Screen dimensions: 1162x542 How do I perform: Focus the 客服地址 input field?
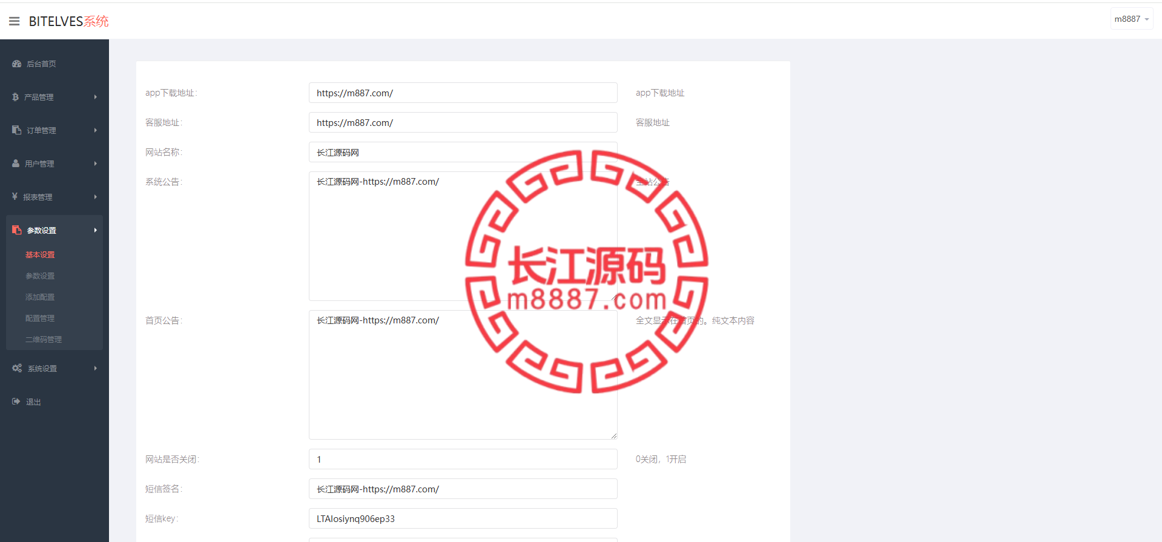pos(463,122)
